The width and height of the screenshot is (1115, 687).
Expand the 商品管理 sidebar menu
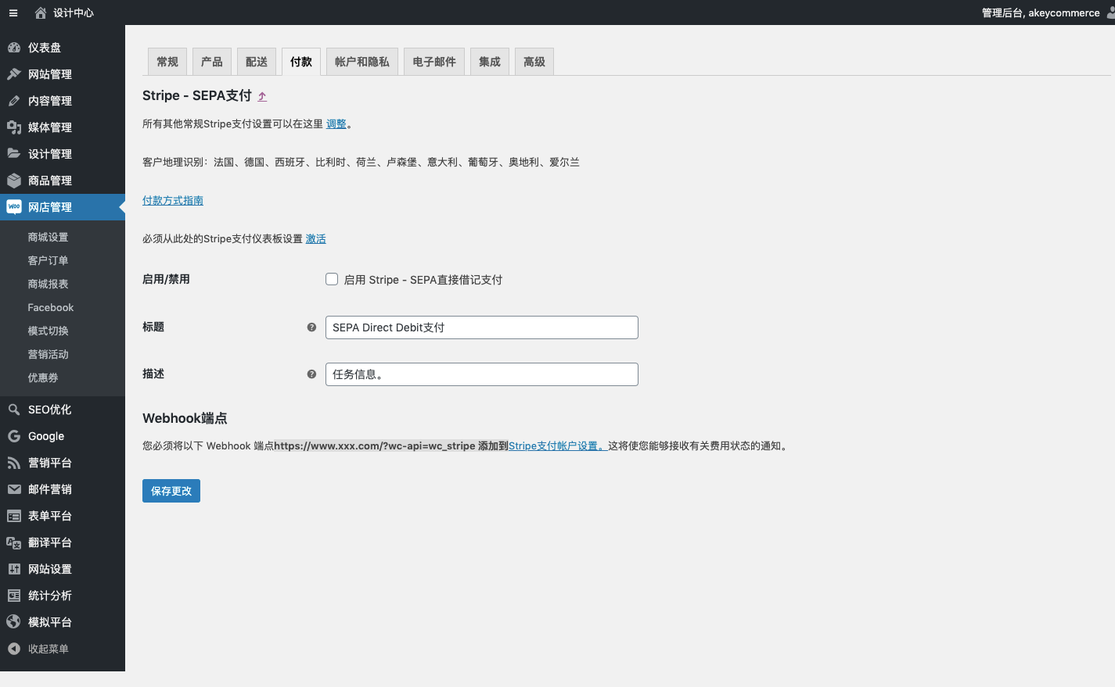click(x=49, y=181)
